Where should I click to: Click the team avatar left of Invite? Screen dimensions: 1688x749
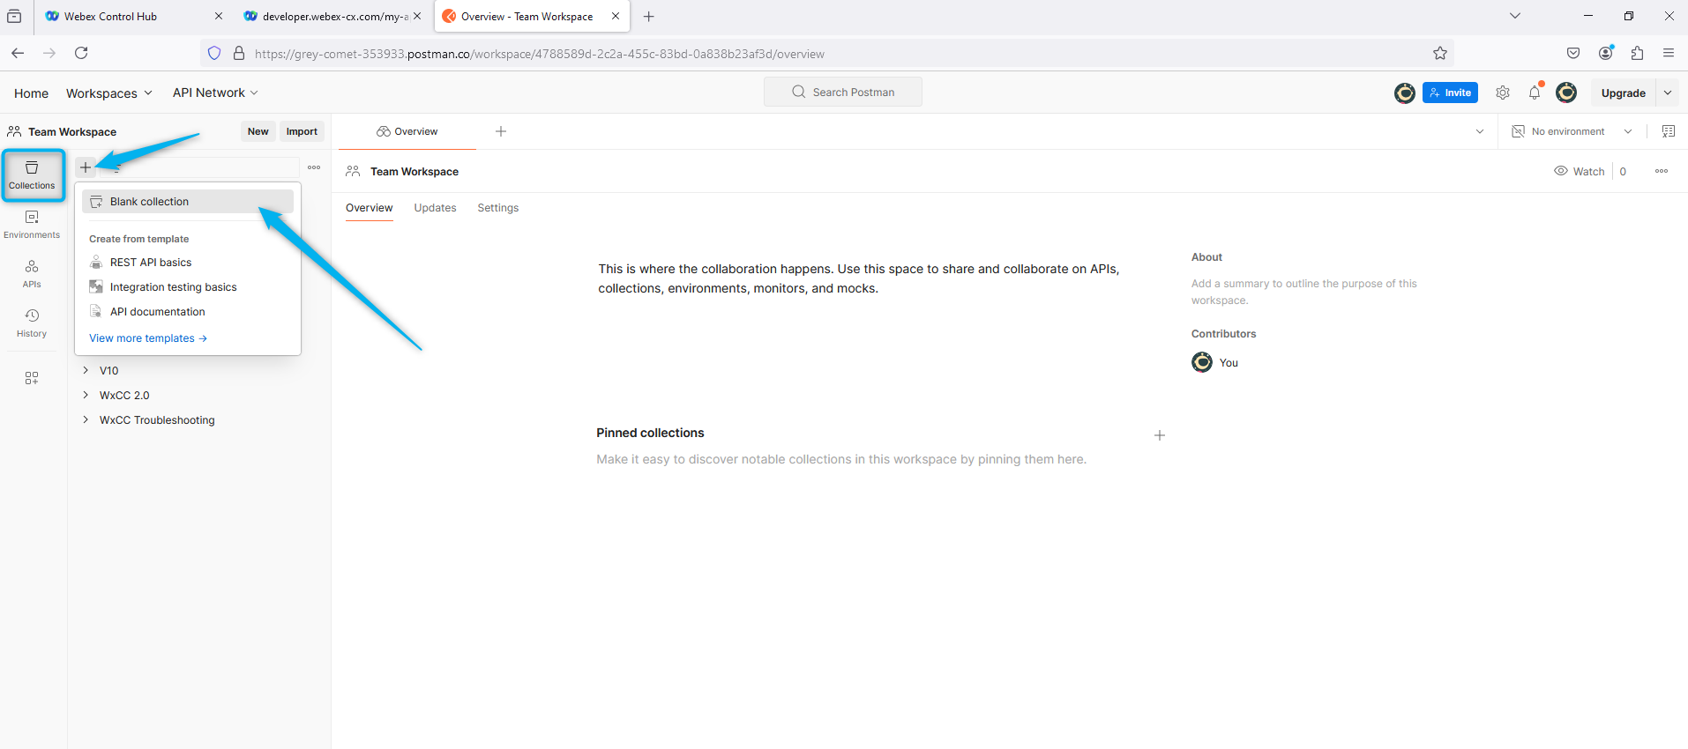click(1405, 93)
